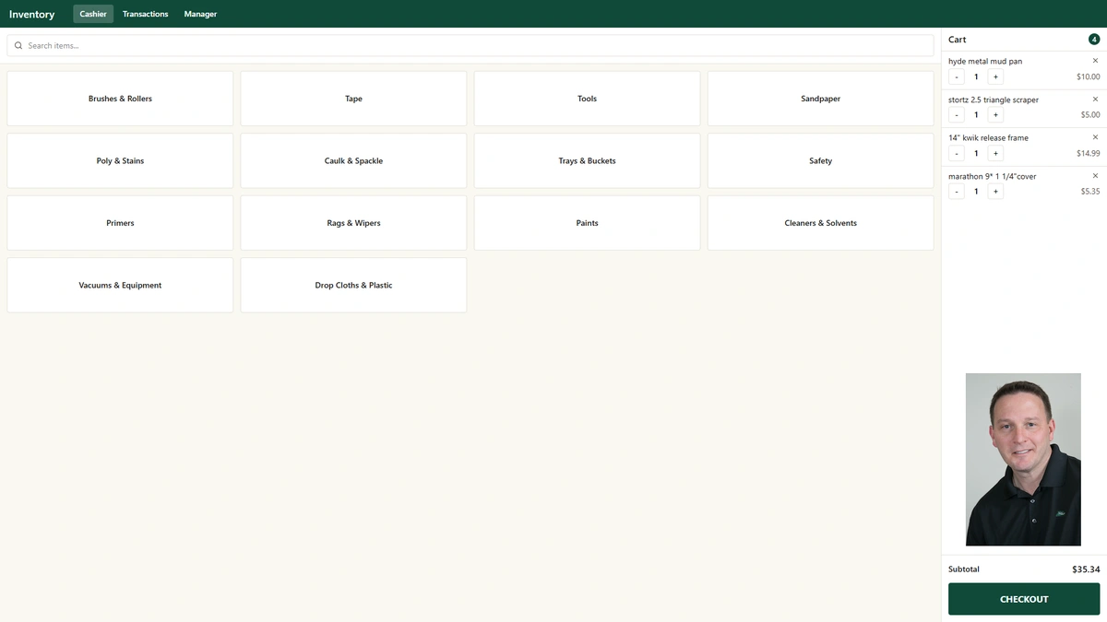
Task: Select the Drop Cloths & Plastic category
Action: [x=353, y=285]
